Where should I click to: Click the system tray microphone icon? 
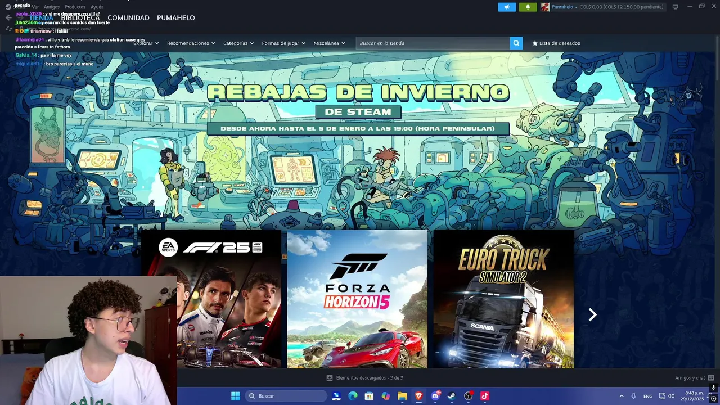click(634, 396)
